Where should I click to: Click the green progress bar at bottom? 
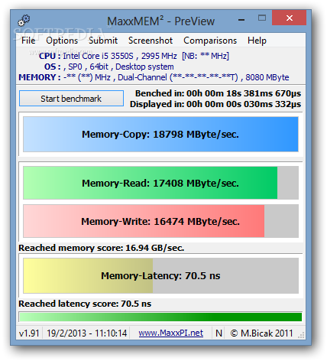point(160,317)
